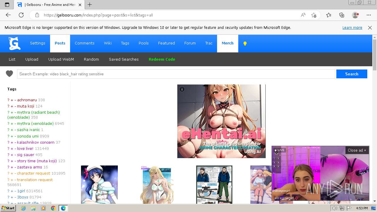Screen dimensions: 377x212
Task: Open the kalashnikov concern tag
Action: [x=36, y=143]
